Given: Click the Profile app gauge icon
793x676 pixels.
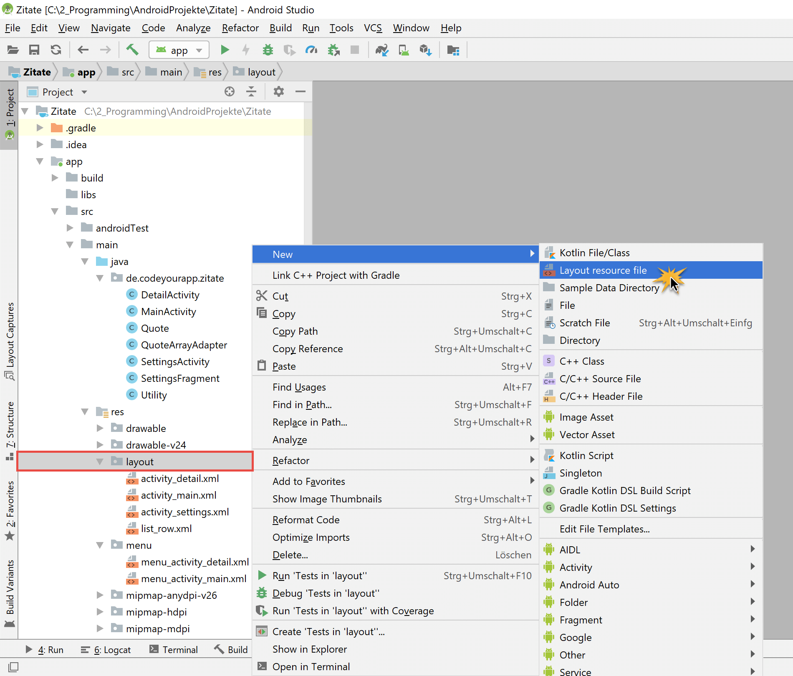Looking at the screenshot, I should 311,50.
